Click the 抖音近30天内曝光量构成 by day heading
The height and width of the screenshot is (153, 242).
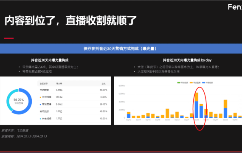(187, 60)
